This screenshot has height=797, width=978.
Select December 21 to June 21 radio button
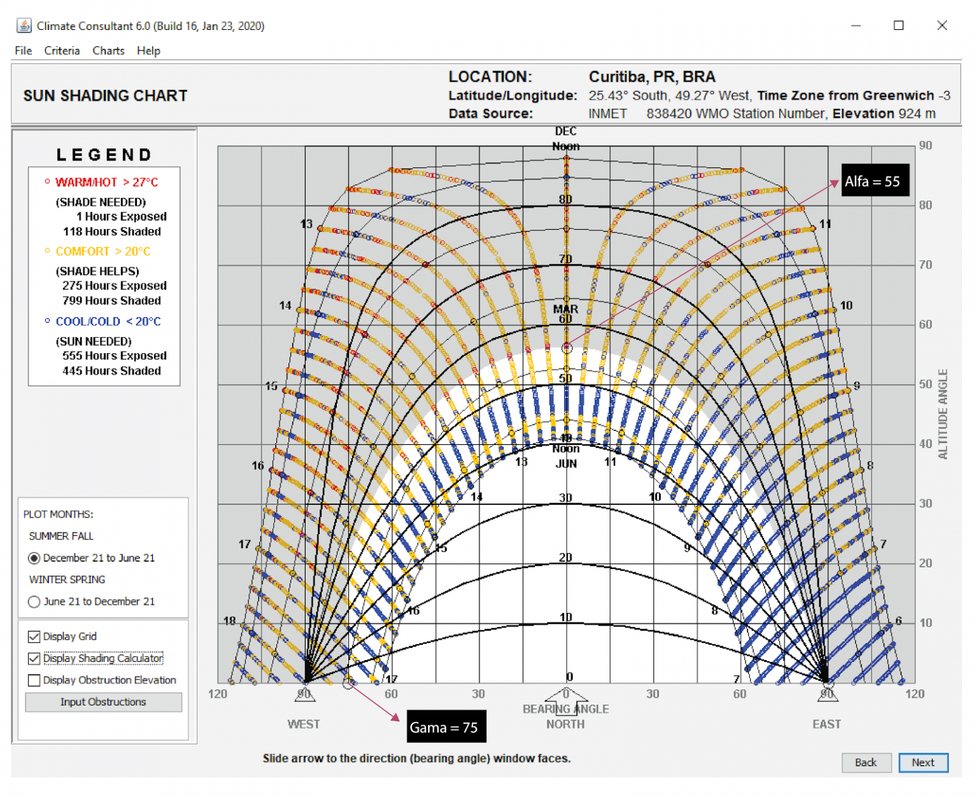point(34,558)
